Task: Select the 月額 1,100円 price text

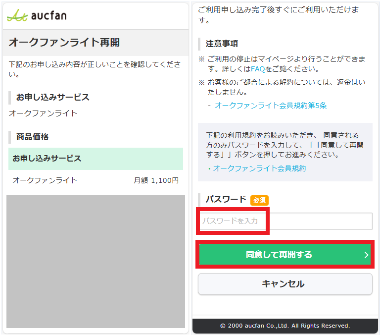Action: click(x=156, y=180)
